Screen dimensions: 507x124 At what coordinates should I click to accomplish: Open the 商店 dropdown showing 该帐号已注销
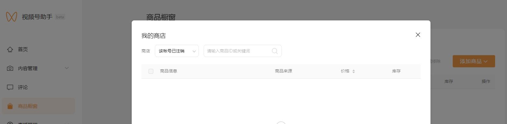pos(177,51)
